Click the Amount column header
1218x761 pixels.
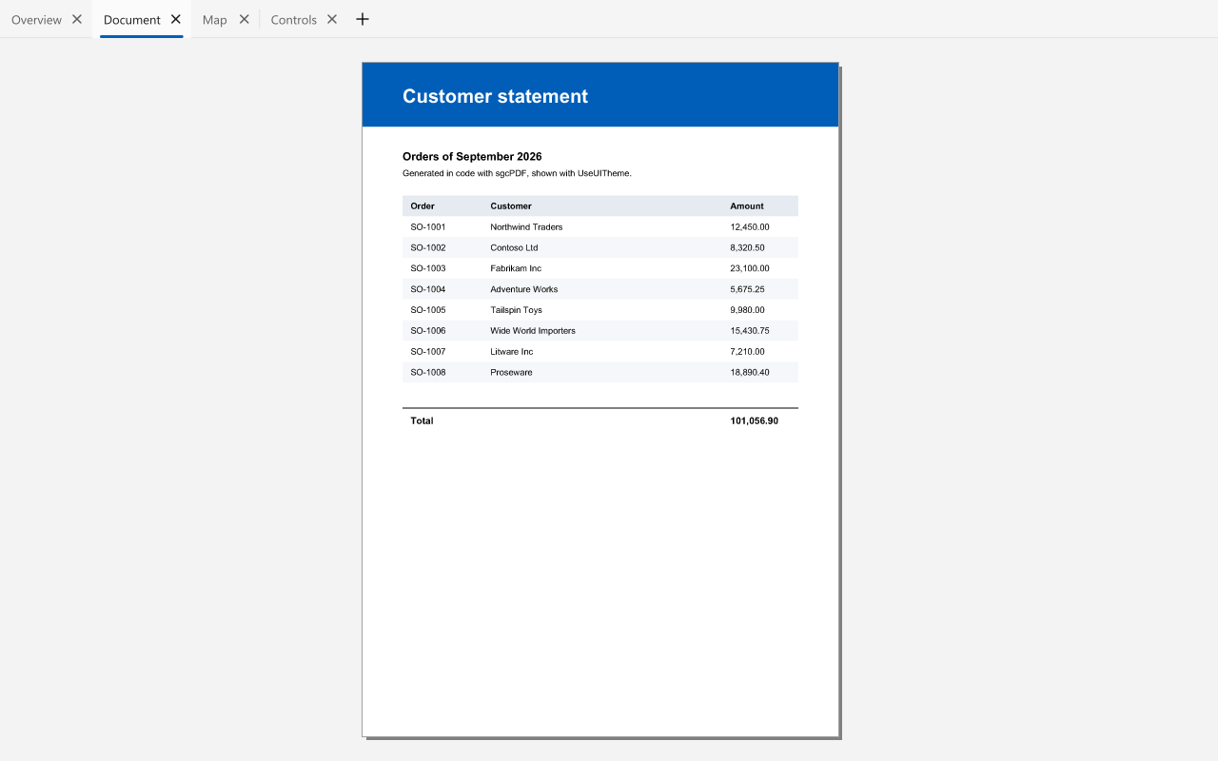click(747, 206)
